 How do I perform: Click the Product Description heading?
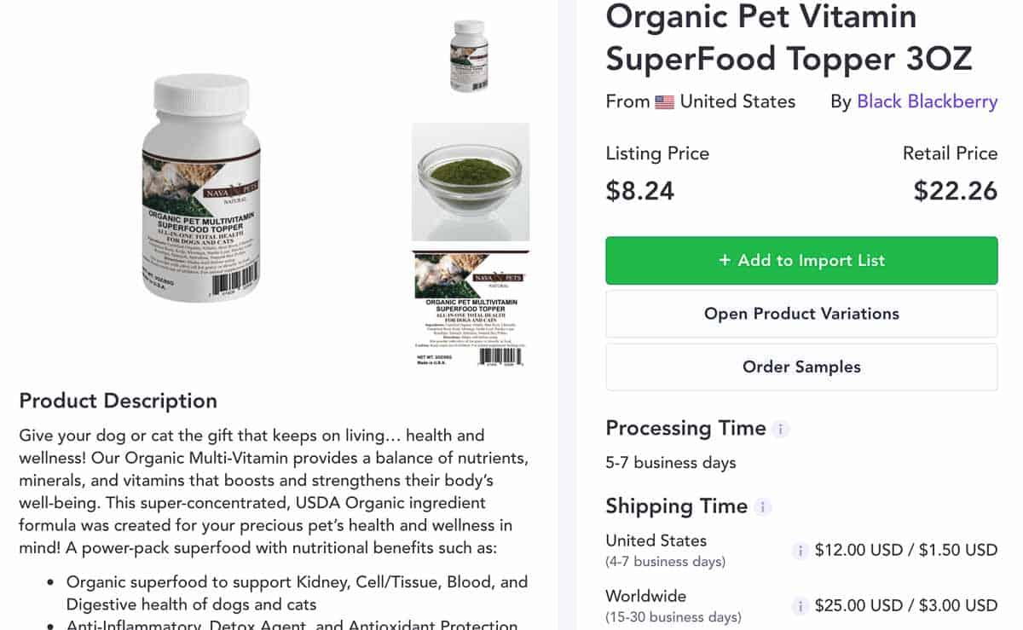118,401
